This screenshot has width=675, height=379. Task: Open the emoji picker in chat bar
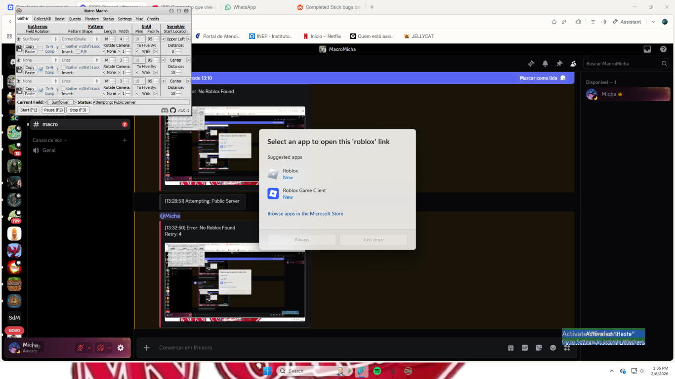click(x=552, y=348)
